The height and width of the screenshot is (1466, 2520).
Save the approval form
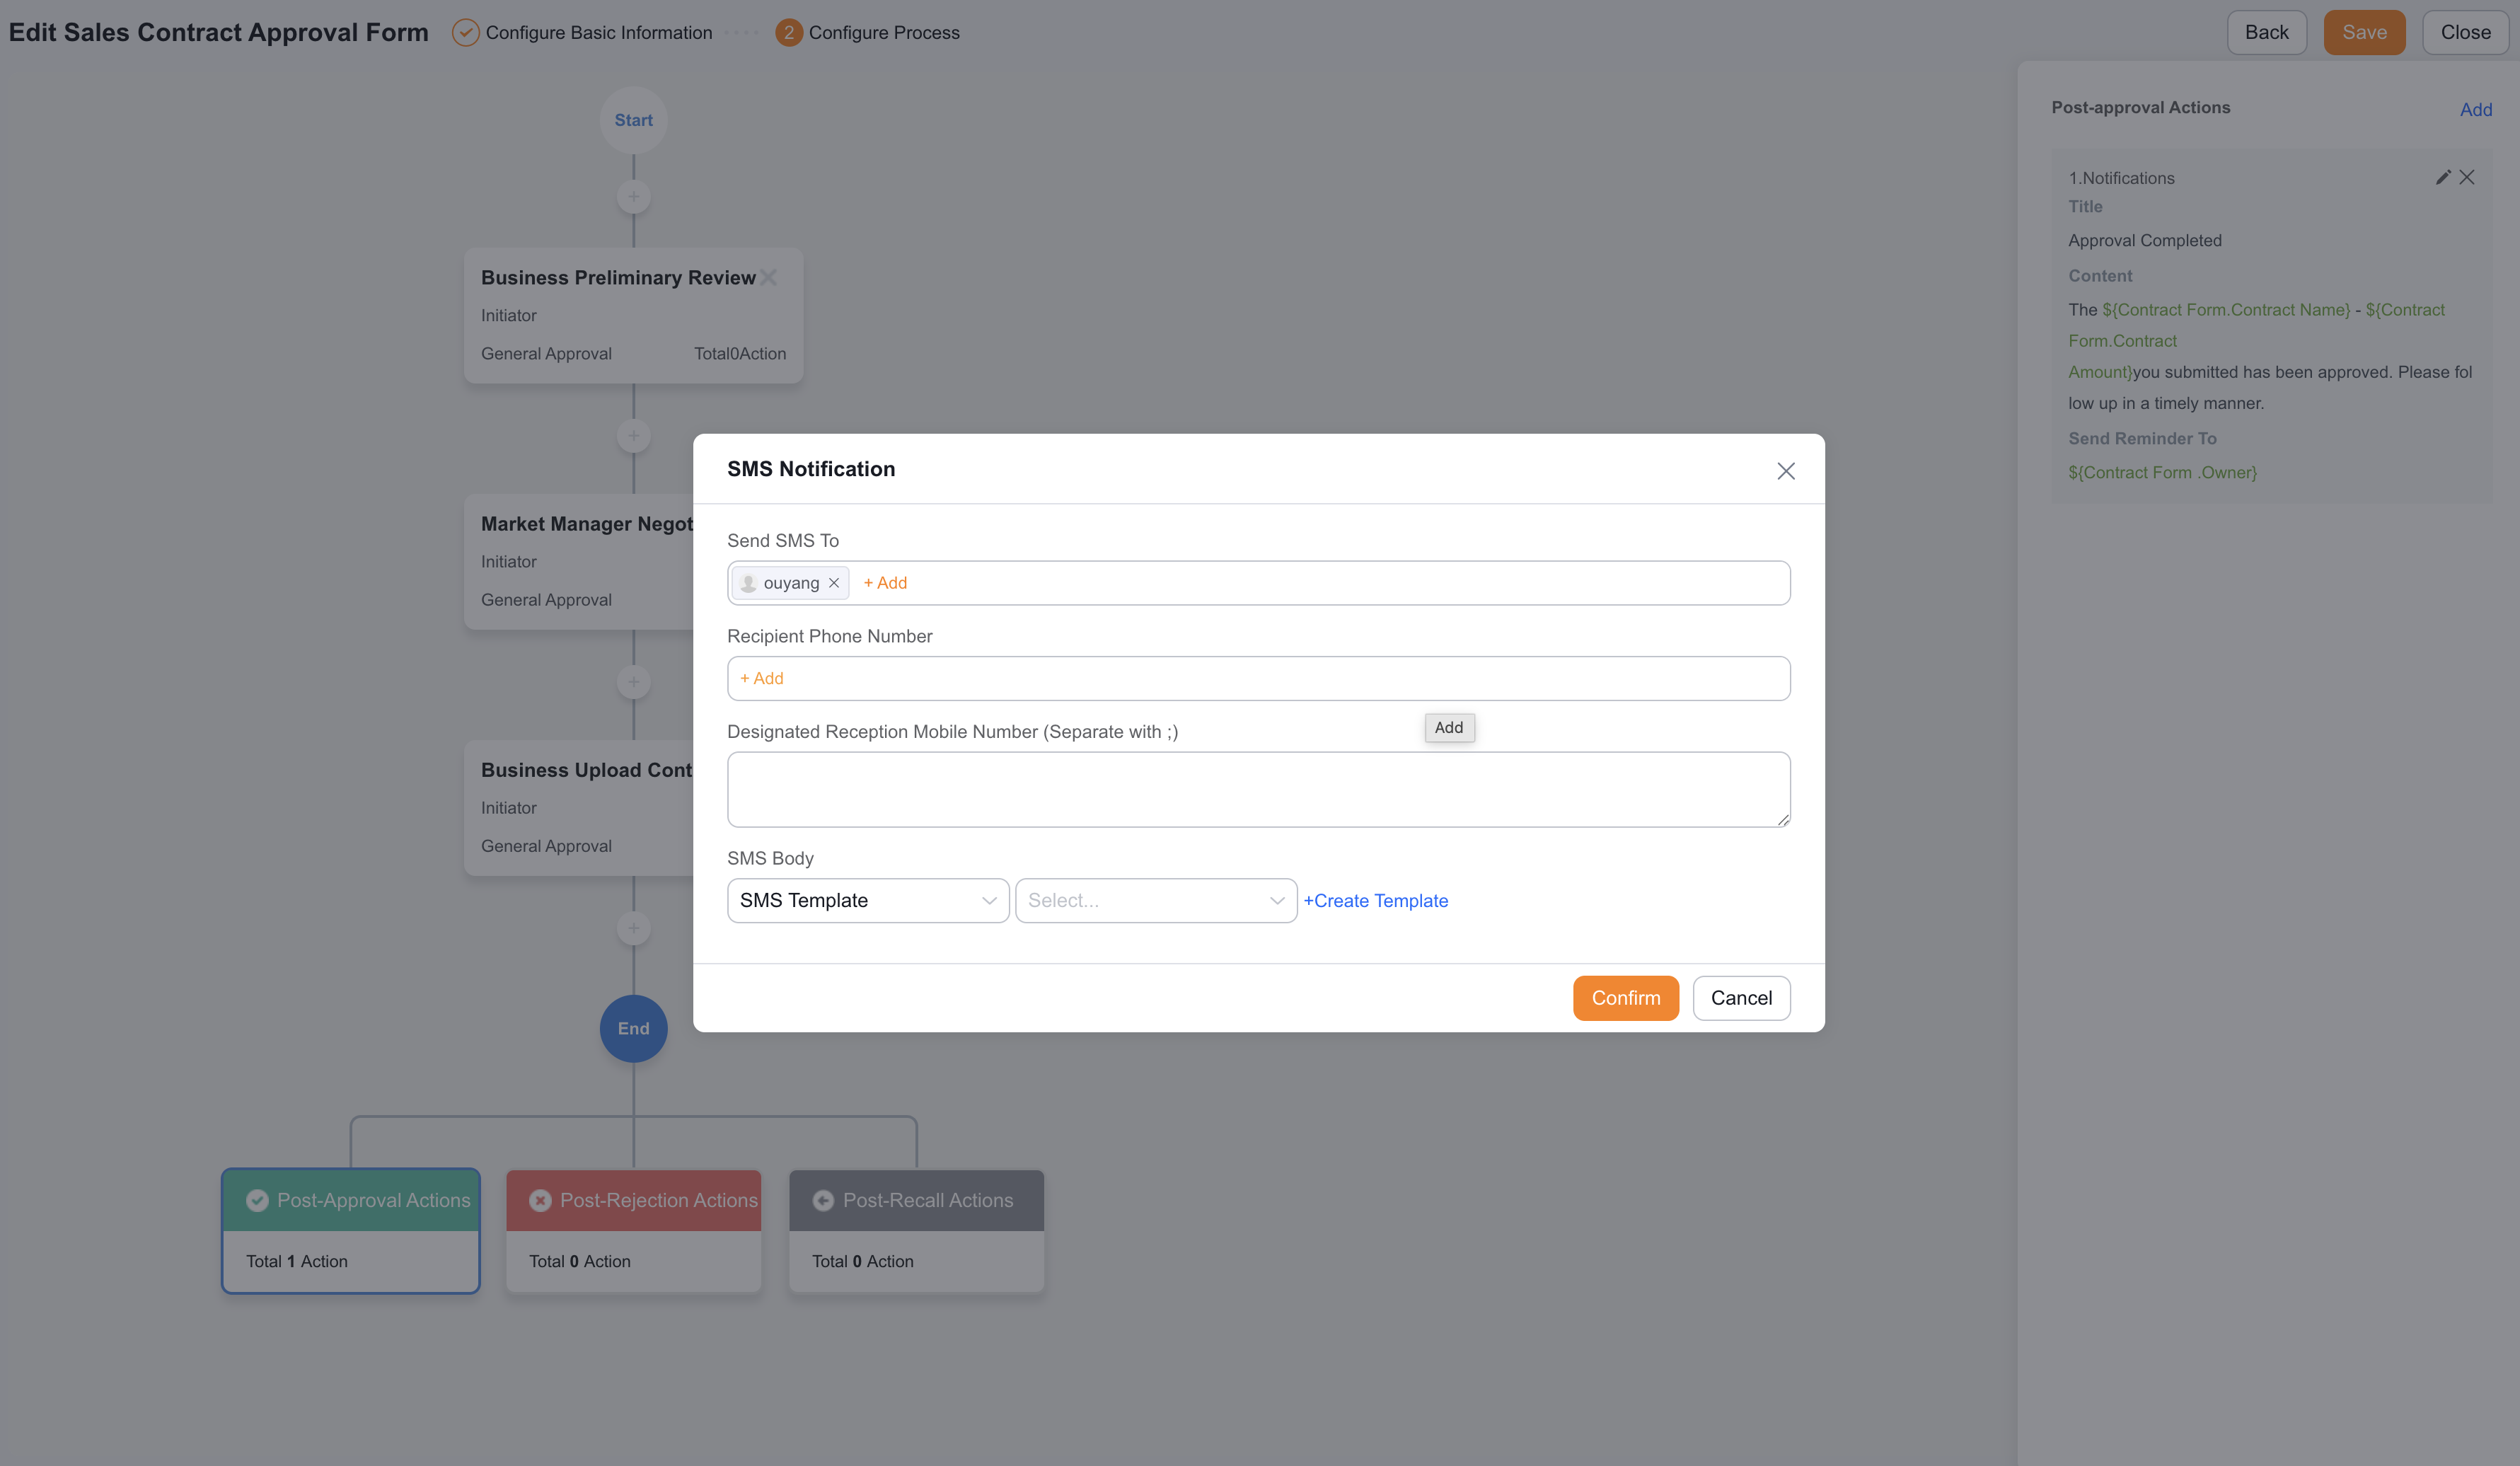pyautogui.click(x=2364, y=32)
